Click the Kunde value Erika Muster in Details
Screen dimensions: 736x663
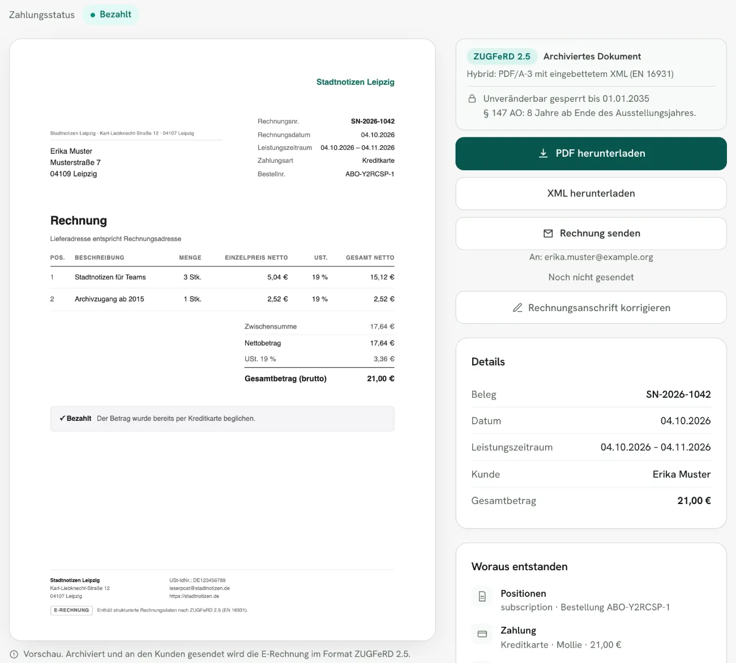682,474
